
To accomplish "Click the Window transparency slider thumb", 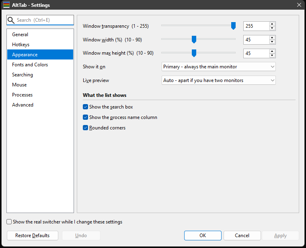I will (233, 26).
